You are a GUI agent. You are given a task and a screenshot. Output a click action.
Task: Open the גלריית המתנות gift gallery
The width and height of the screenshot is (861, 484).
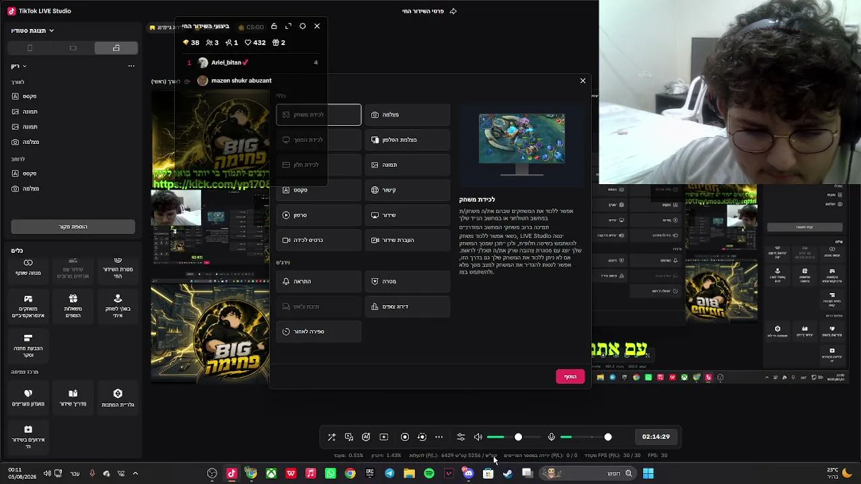pyautogui.click(x=118, y=398)
